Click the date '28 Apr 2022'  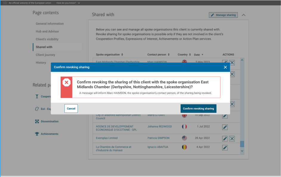202,138
